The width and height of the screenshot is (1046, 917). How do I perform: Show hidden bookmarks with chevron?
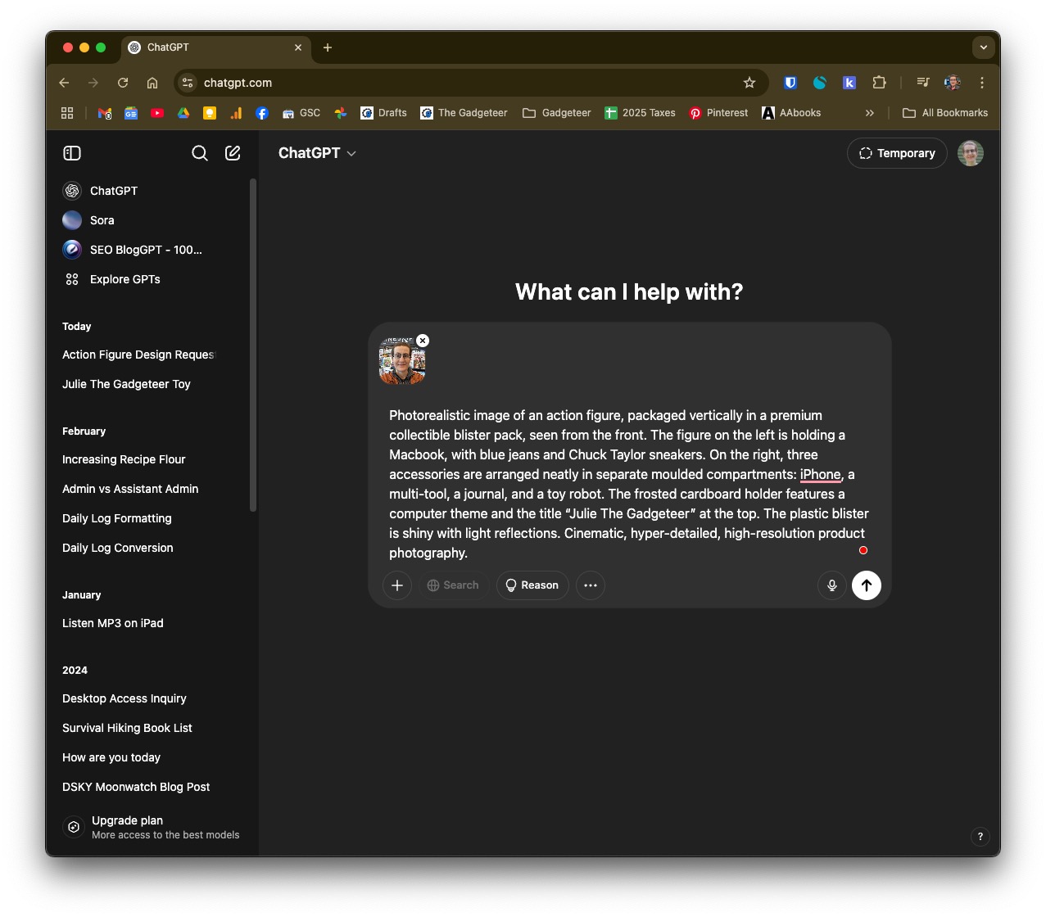870,113
